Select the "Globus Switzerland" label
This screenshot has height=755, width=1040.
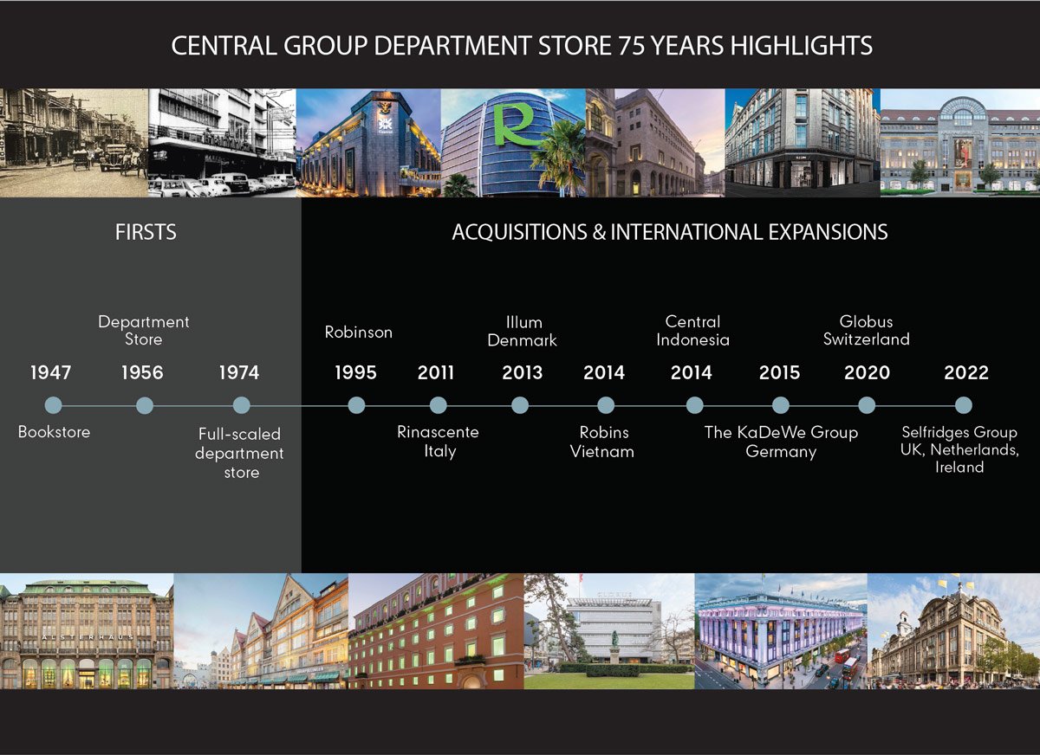[867, 331]
